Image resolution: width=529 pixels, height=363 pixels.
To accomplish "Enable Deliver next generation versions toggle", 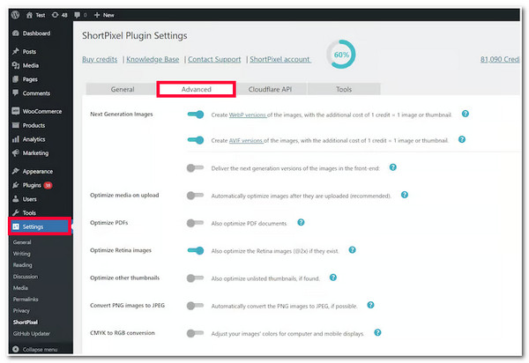I will click(195, 167).
